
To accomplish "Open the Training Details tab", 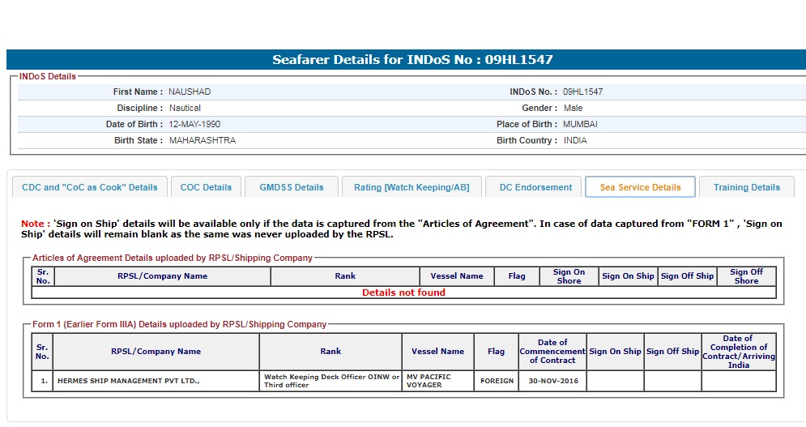I will coord(746,187).
